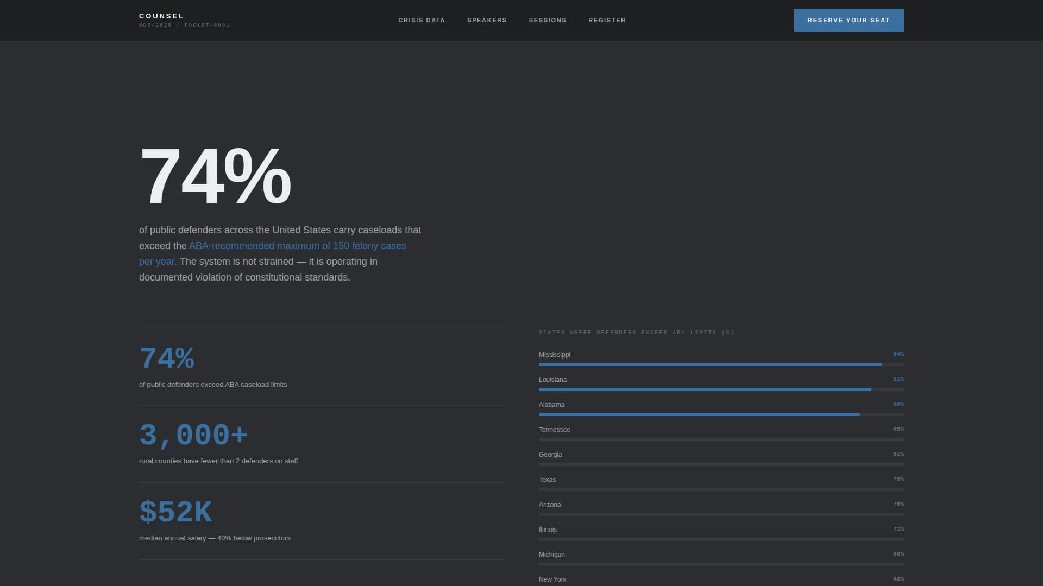Click the NDS-2025 / DOCKET-0001 subtitle
Viewport: 1043px width, 586px height.
(x=184, y=26)
